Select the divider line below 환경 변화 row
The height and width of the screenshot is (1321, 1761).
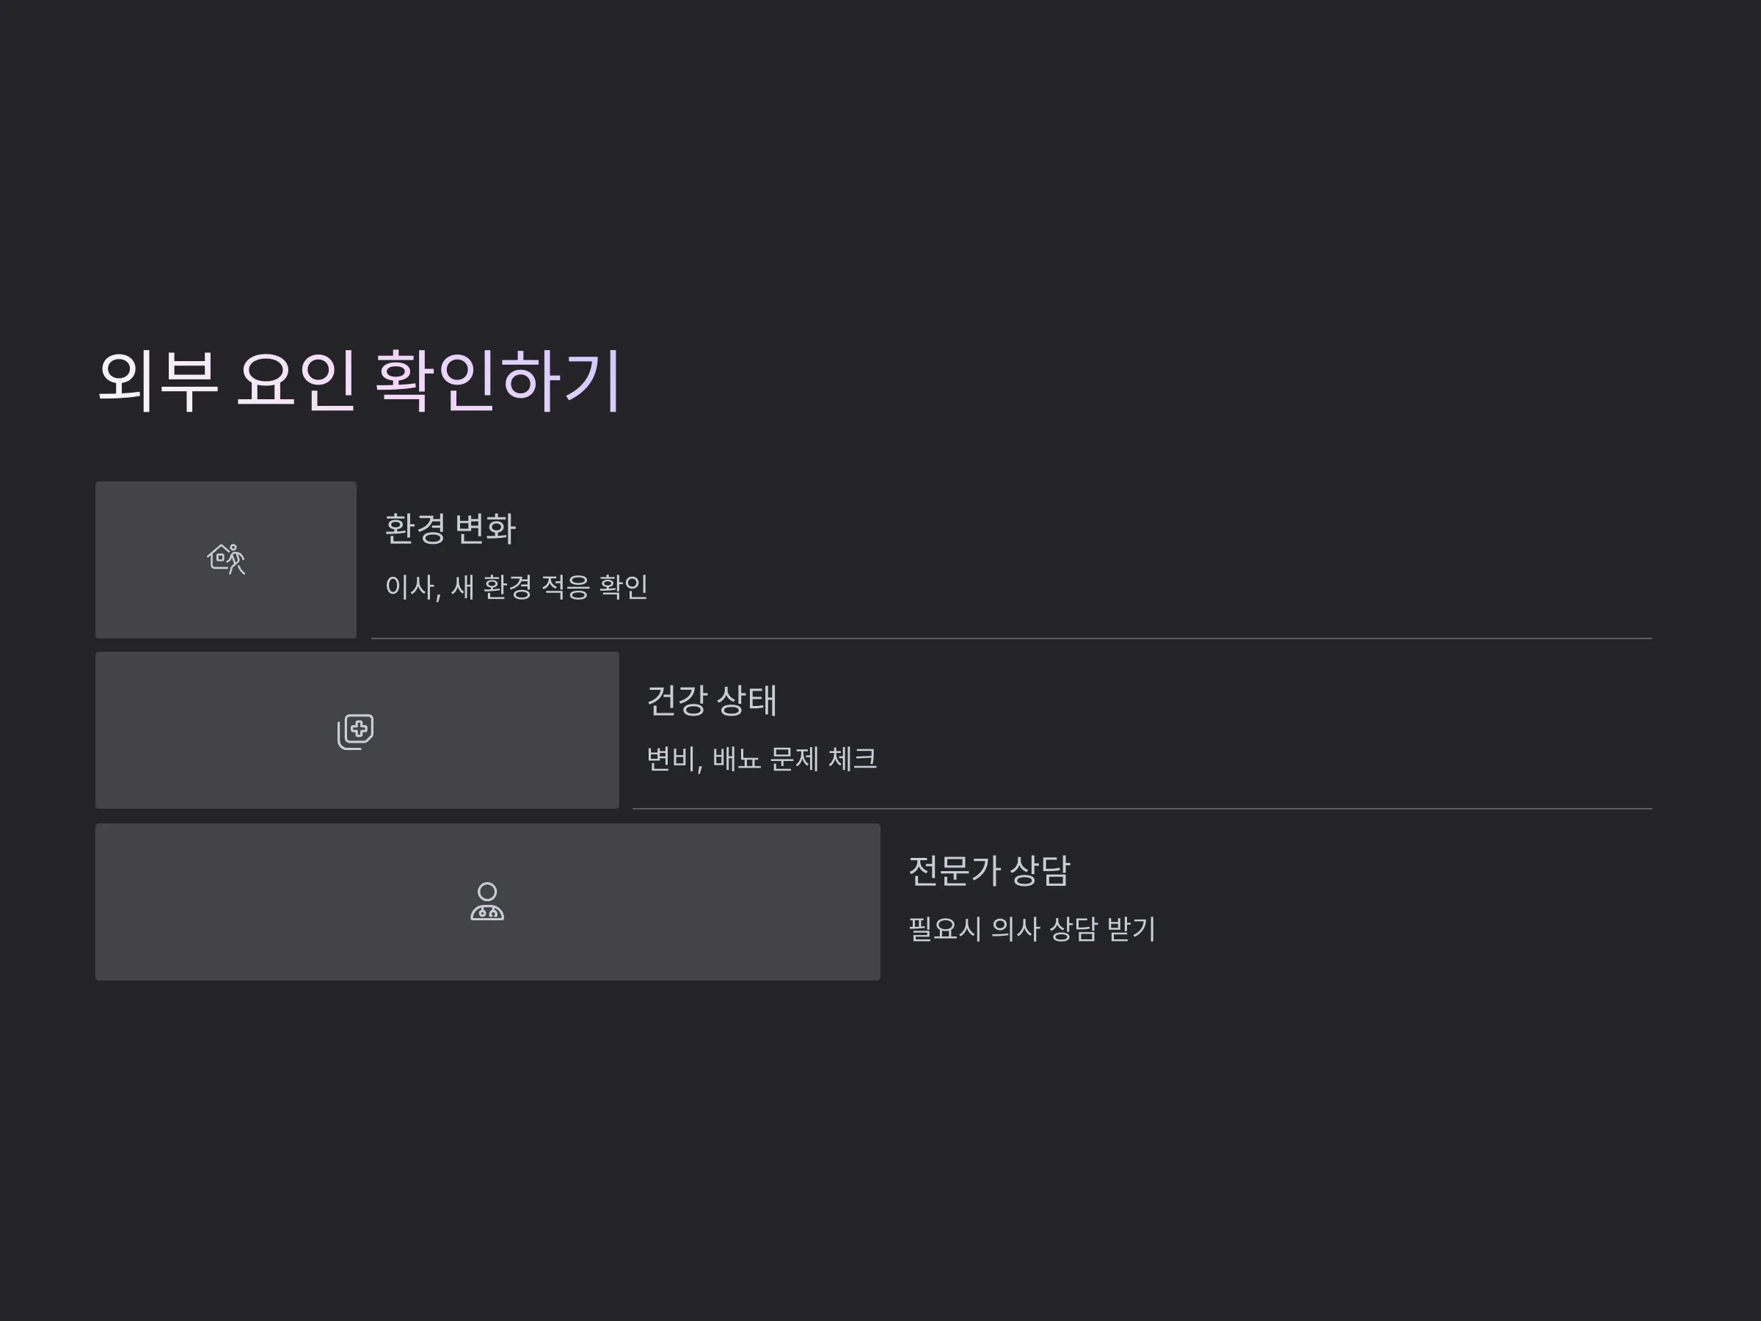1011,638
